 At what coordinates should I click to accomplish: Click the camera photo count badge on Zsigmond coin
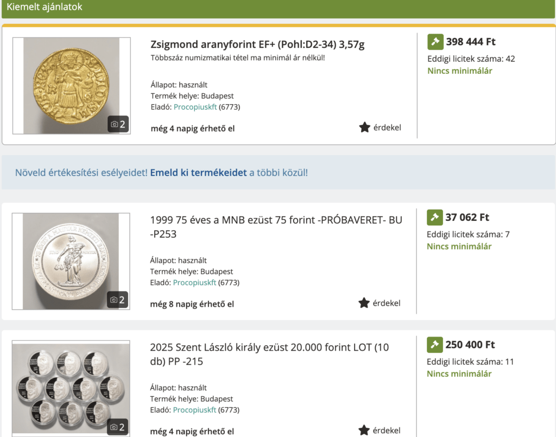[x=118, y=124]
